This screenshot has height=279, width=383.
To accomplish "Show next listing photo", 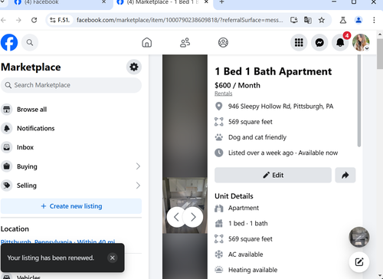I will (x=193, y=217).
